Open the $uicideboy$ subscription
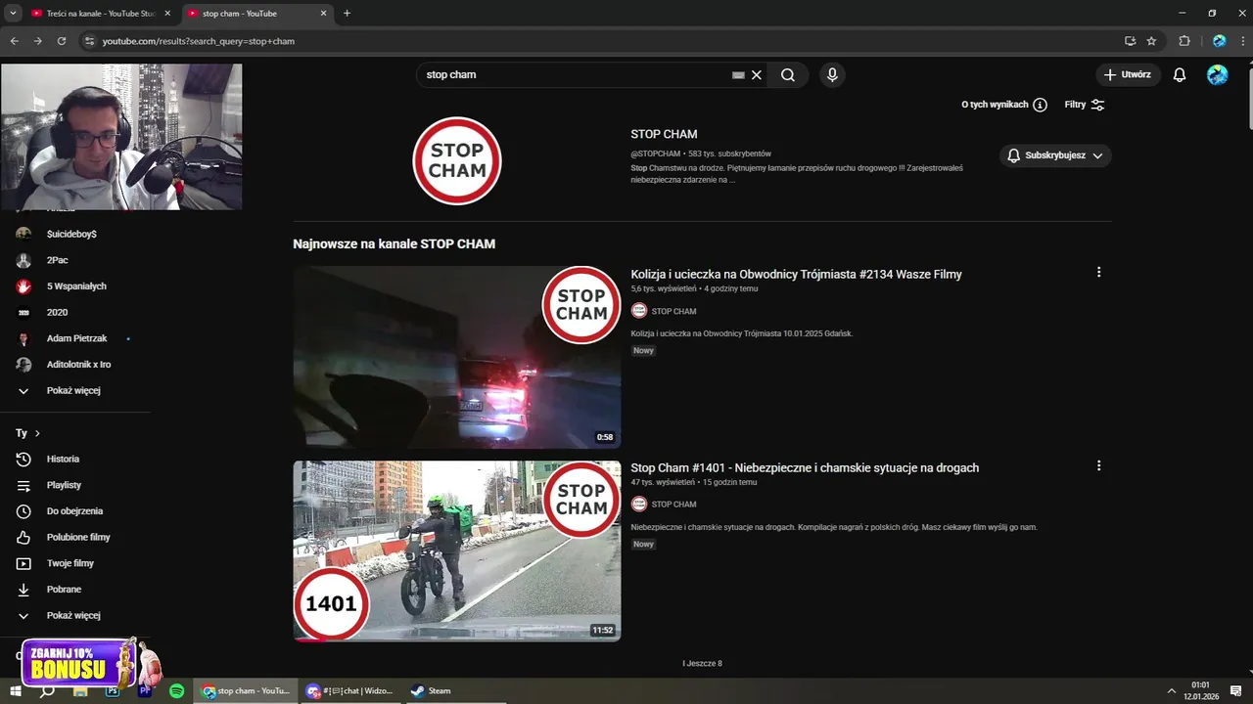 (73, 234)
